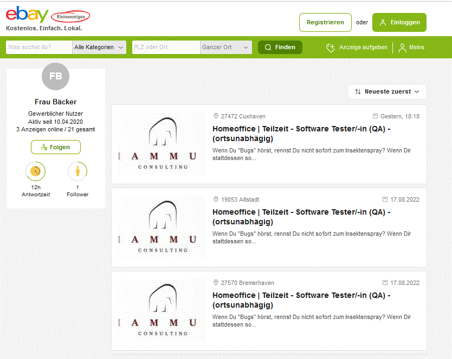The image size is (452, 359).
Task: Open the Ganzer Ort radius dropdown
Action: pos(225,47)
